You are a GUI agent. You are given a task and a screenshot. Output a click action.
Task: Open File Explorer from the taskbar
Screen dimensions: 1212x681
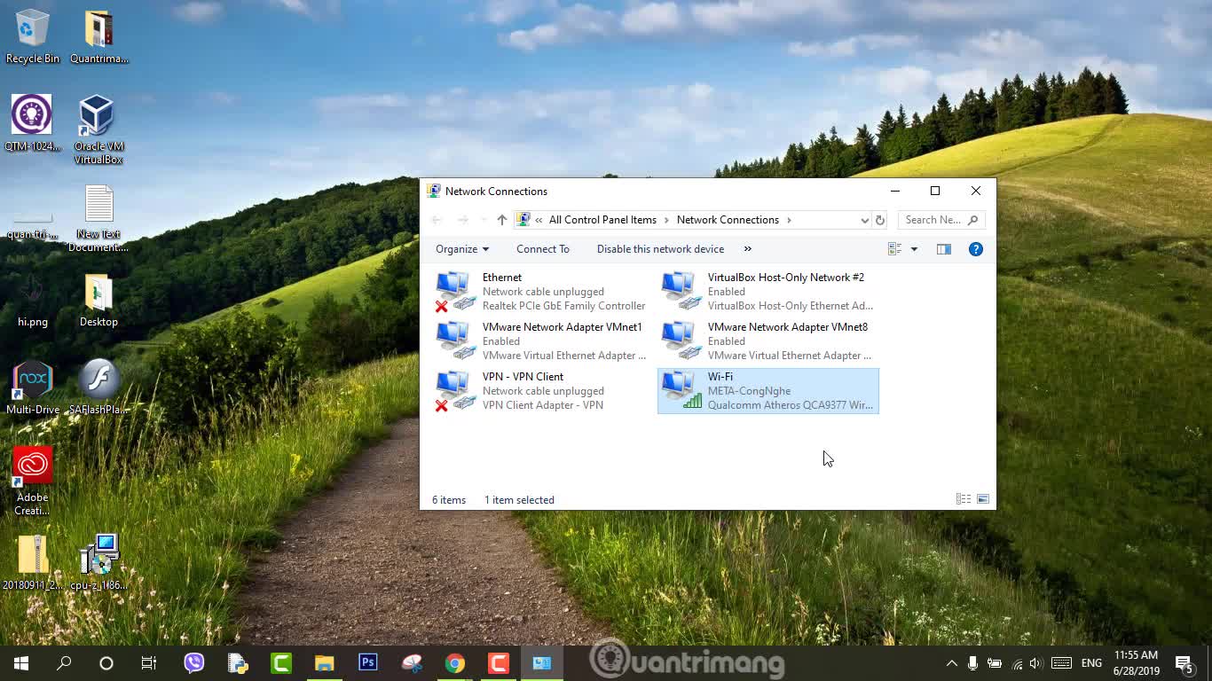coord(324,662)
